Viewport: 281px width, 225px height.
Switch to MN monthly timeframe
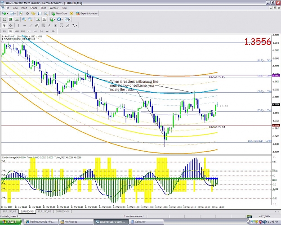point(54,31)
